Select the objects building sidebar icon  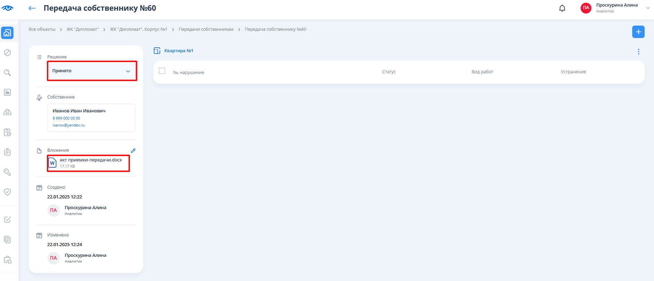click(x=7, y=33)
